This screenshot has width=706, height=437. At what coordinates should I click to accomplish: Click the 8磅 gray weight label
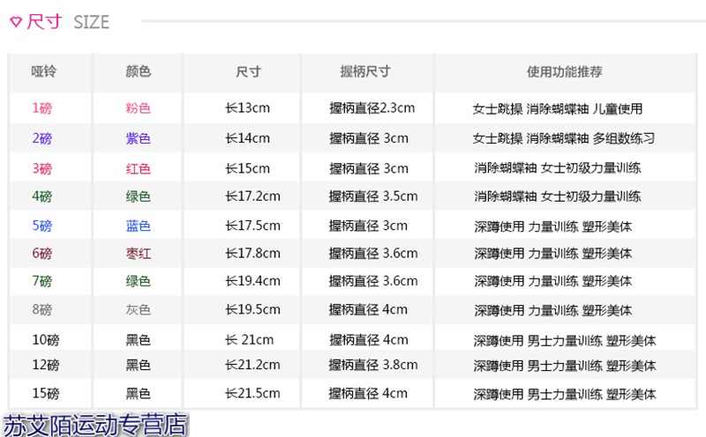(x=41, y=310)
